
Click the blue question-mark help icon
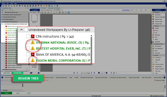tap(49, 6)
